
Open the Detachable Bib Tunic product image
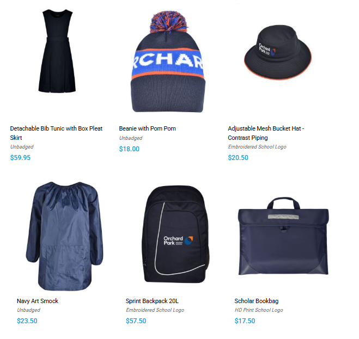point(57,51)
